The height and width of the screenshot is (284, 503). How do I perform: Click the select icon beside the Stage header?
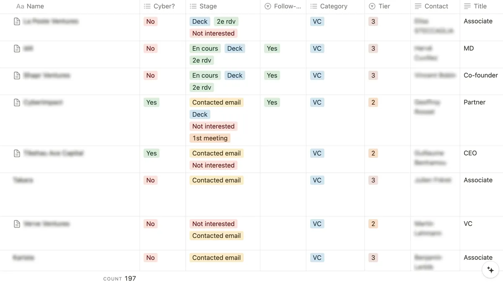point(192,6)
